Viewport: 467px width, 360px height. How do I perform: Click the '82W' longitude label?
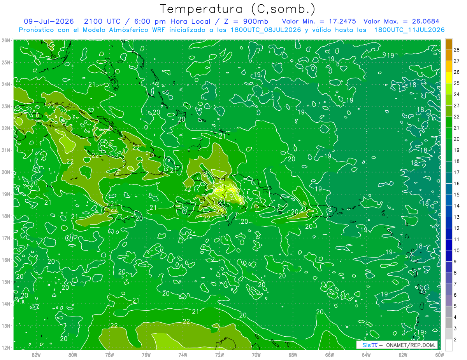point(36,355)
